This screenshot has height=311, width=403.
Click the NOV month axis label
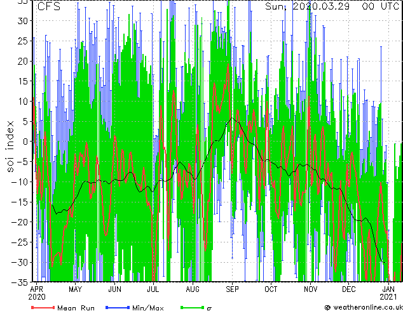310,289
